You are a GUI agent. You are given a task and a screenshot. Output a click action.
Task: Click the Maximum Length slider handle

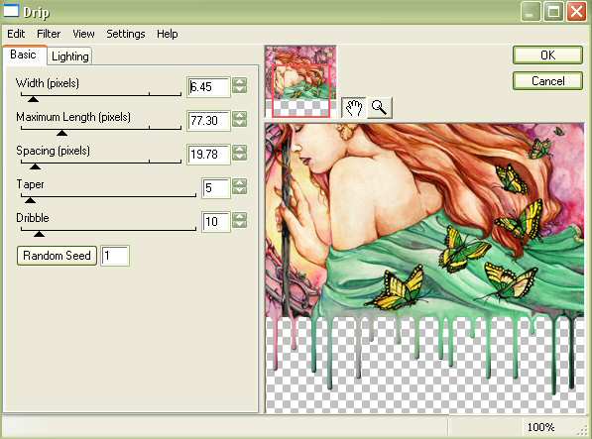point(61,133)
